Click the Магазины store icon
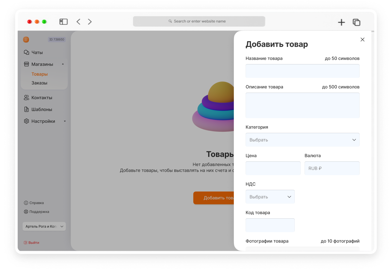The width and height of the screenshot is (392, 272). pos(27,64)
